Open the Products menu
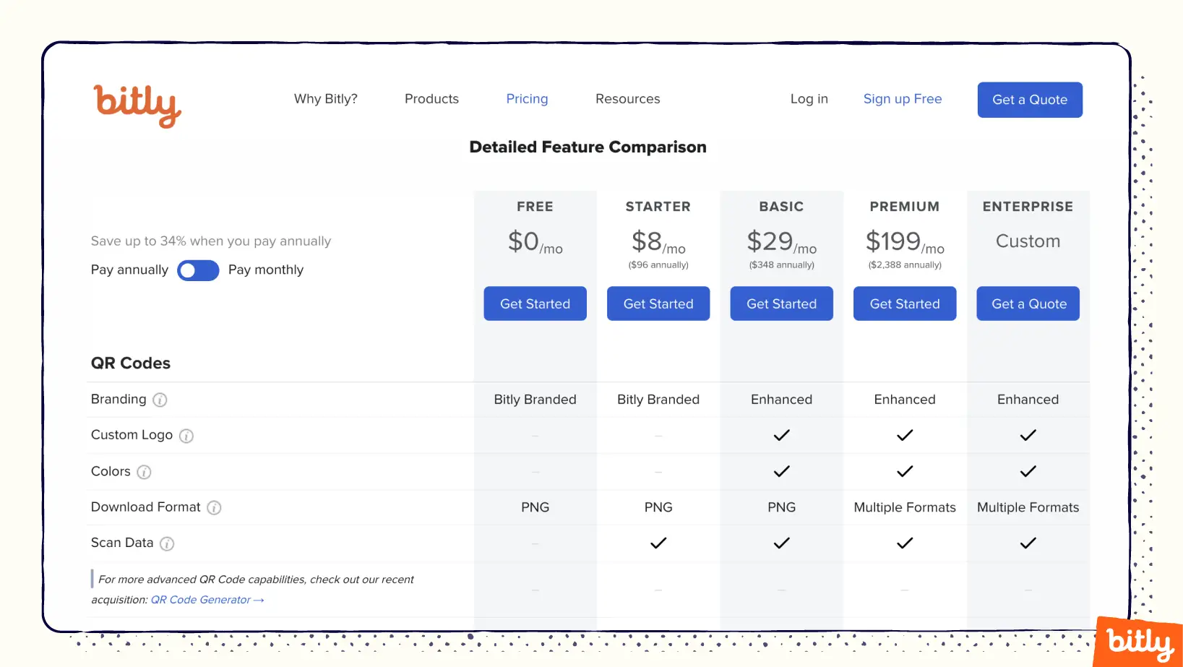The width and height of the screenshot is (1183, 667). (x=431, y=99)
